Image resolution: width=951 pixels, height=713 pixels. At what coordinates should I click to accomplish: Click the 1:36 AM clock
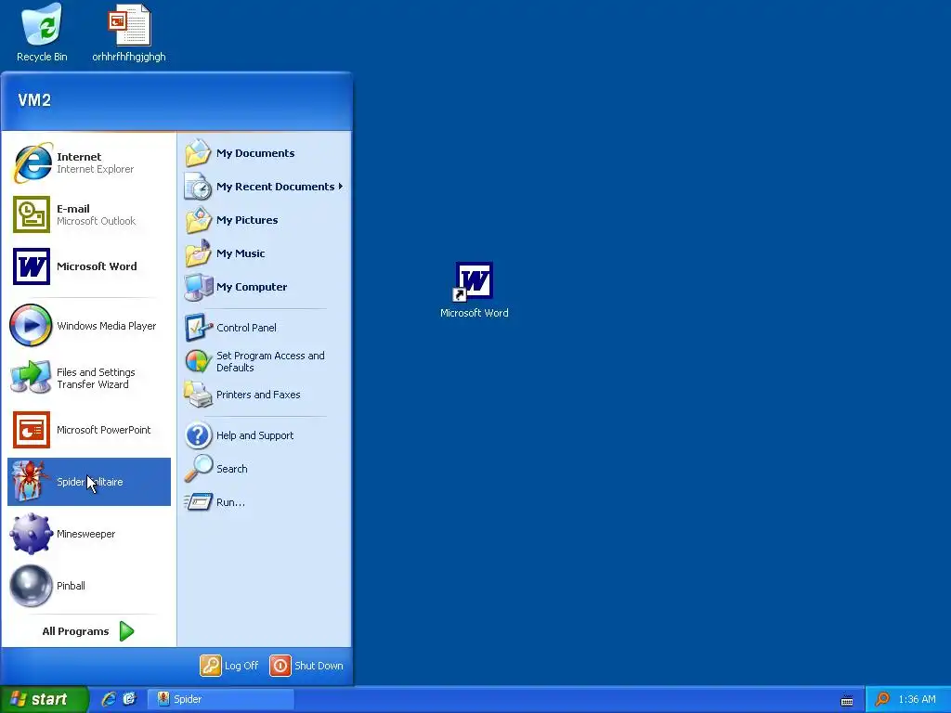tap(917, 699)
